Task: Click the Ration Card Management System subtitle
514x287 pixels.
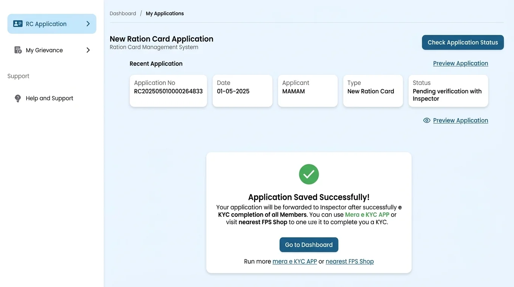Action: (x=154, y=47)
